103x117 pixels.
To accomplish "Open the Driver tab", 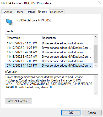I will pos(19,12).
